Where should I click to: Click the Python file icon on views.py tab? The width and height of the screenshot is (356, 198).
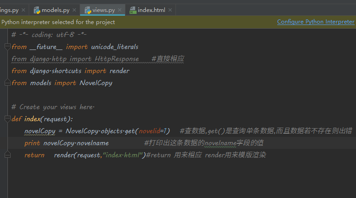pos(88,10)
